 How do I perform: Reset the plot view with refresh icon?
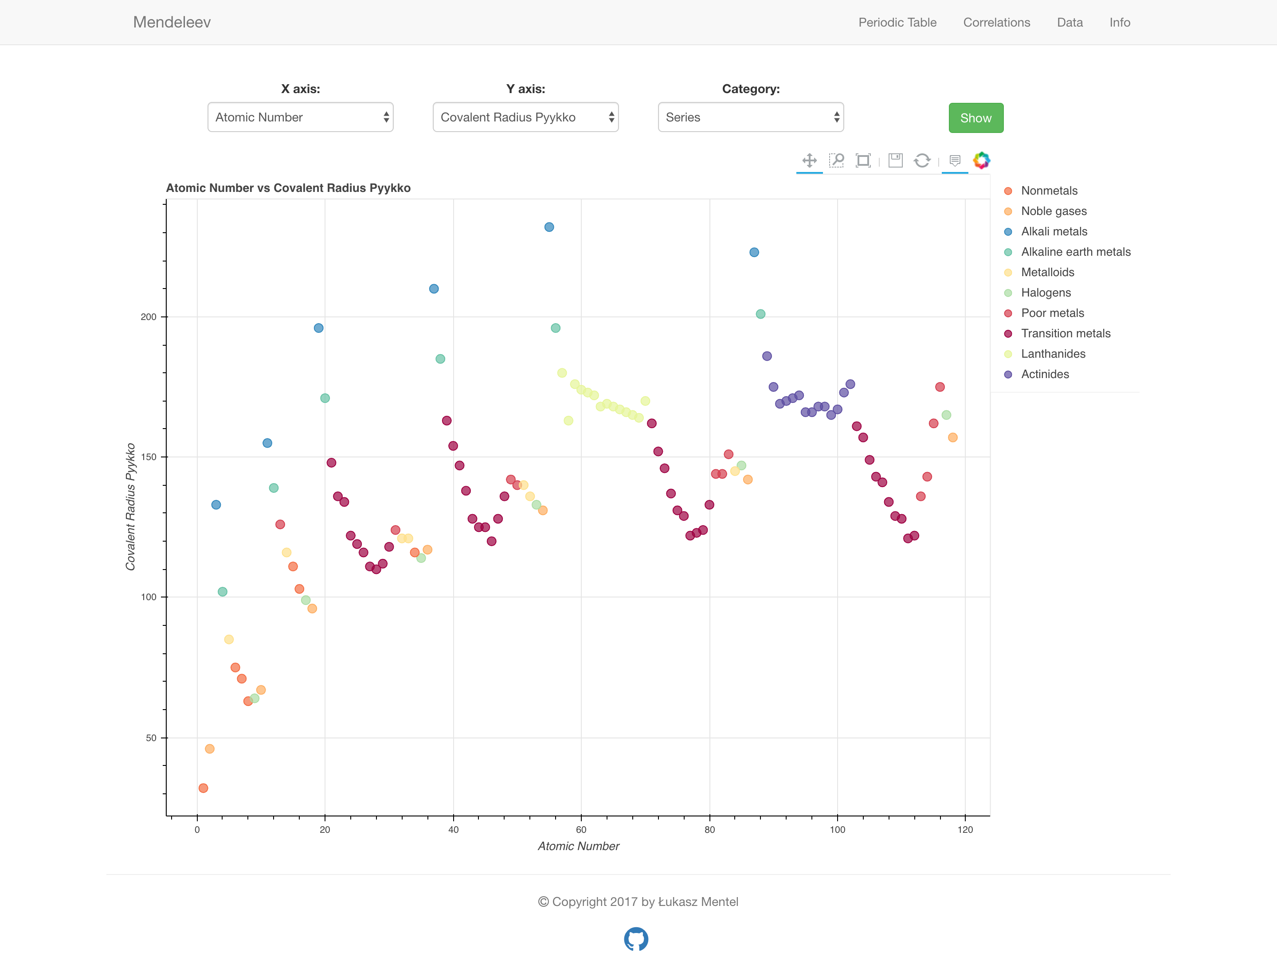922,160
